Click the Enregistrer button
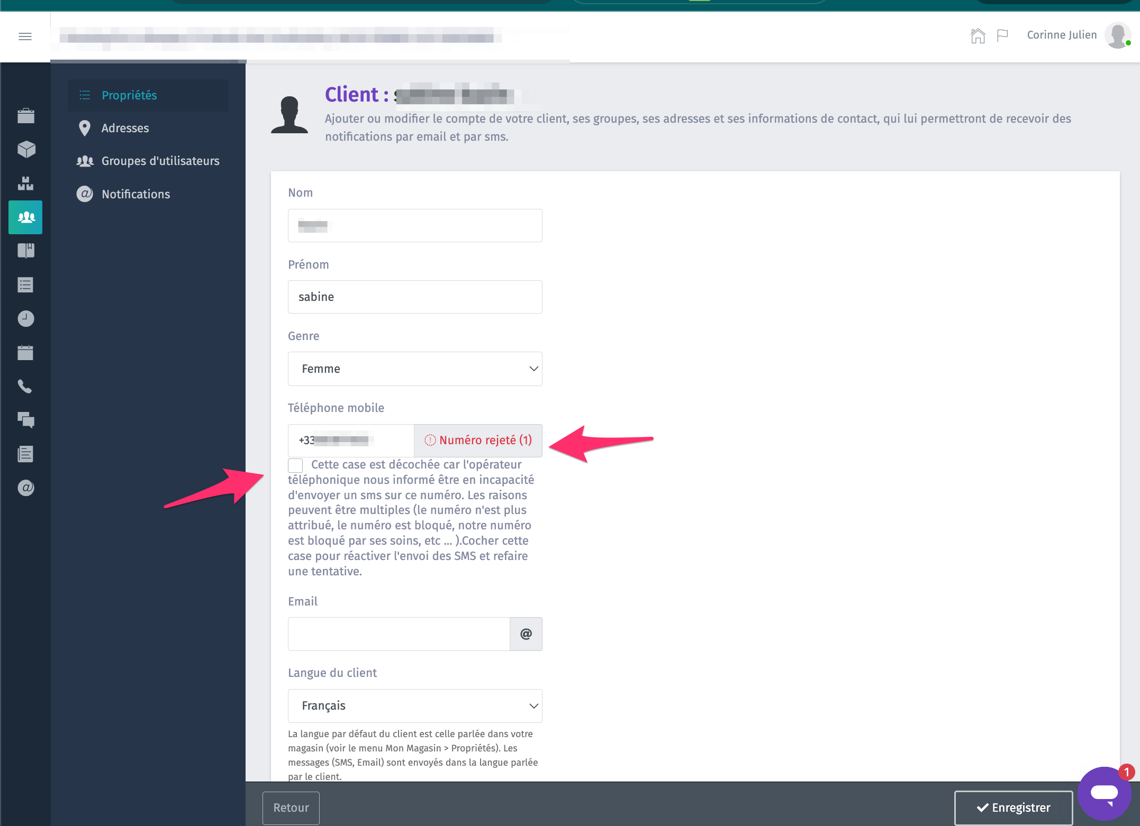The image size is (1140, 826). click(1014, 807)
